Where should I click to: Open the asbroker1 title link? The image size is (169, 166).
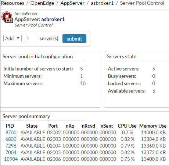click(53, 19)
